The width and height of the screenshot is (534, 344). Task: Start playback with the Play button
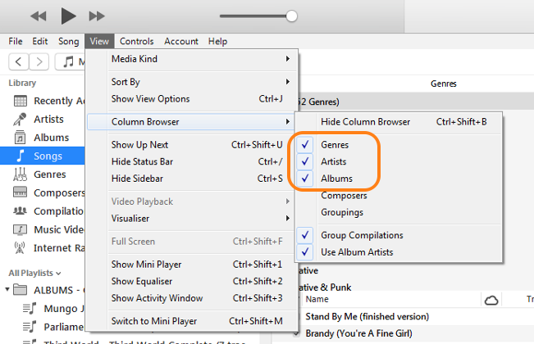[x=68, y=16]
